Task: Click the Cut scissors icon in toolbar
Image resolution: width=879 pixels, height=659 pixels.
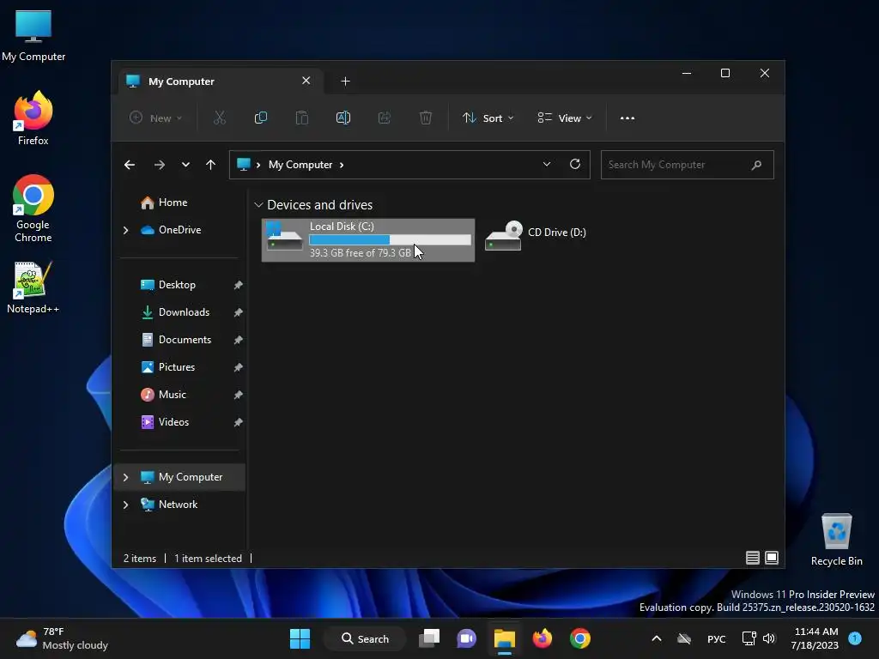Action: coord(219,118)
